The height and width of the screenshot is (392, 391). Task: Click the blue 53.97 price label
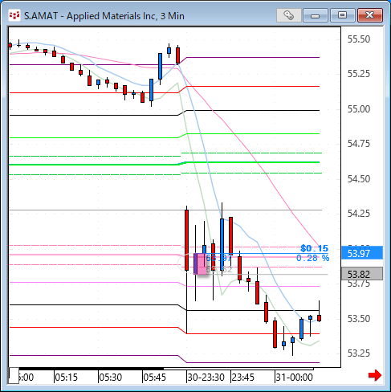tap(362, 253)
